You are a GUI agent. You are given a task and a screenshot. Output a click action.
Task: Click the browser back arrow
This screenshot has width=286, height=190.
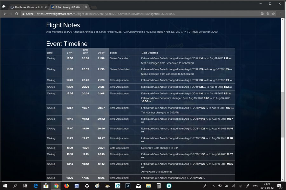5,14
